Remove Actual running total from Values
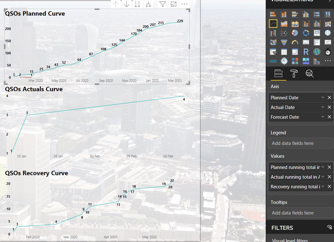334x242 pixels. click(329, 177)
